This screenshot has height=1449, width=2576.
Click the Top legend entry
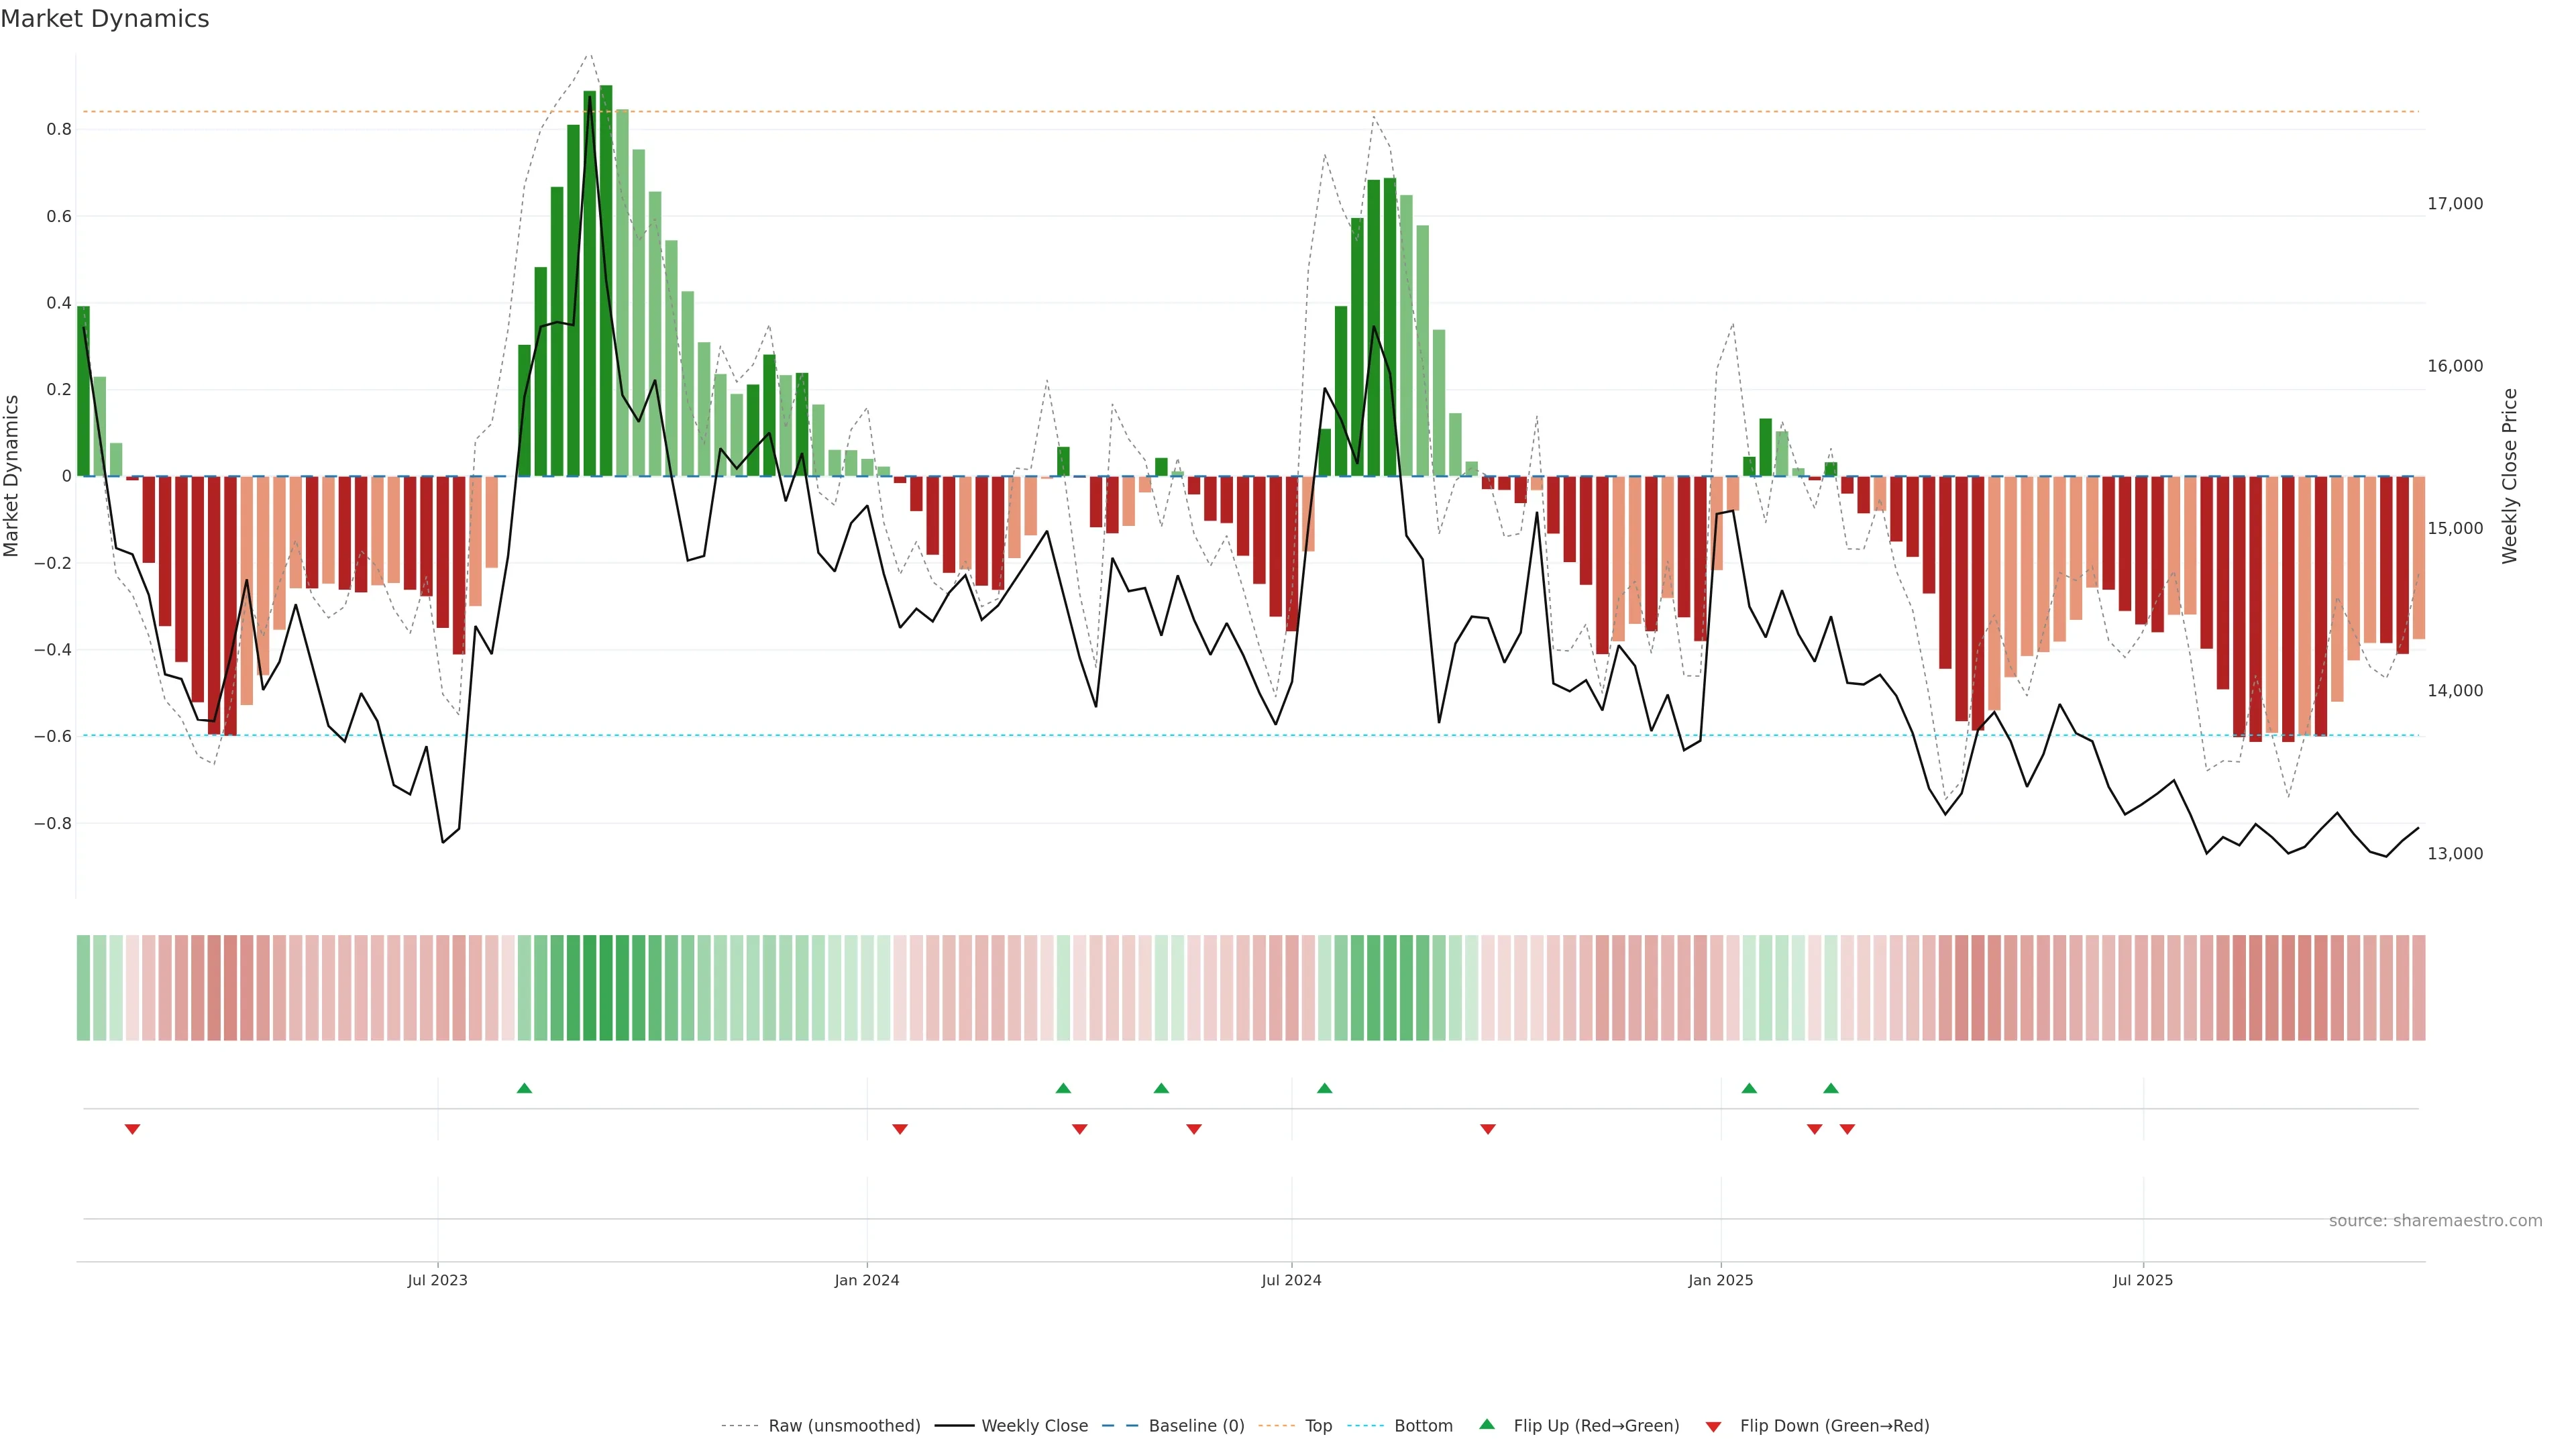[1318, 1426]
